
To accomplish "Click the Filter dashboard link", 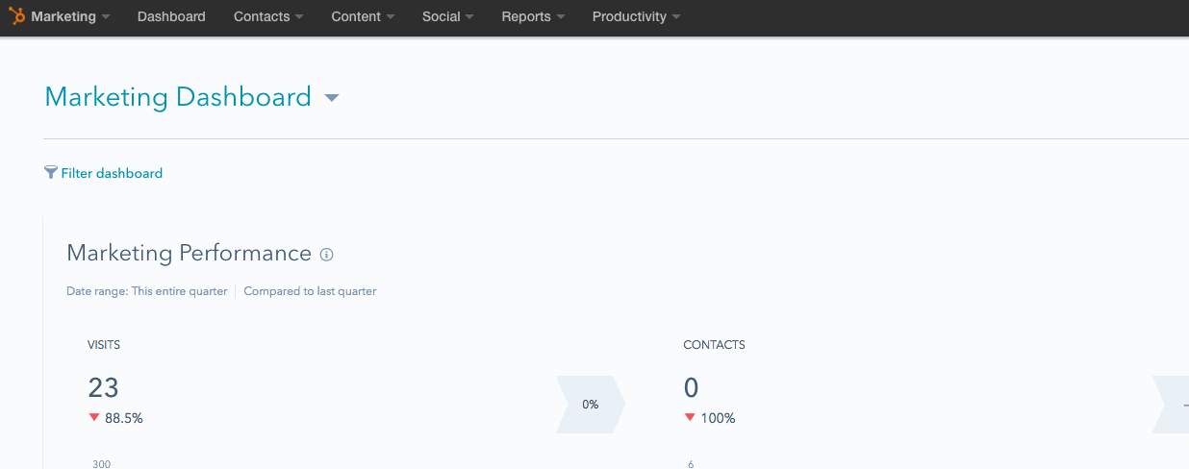I will [112, 173].
